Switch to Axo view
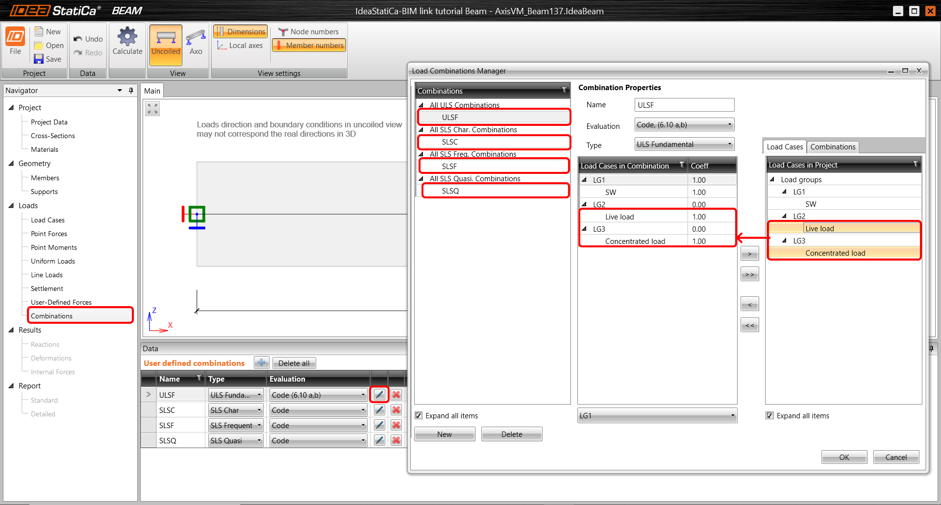 pyautogui.click(x=196, y=38)
